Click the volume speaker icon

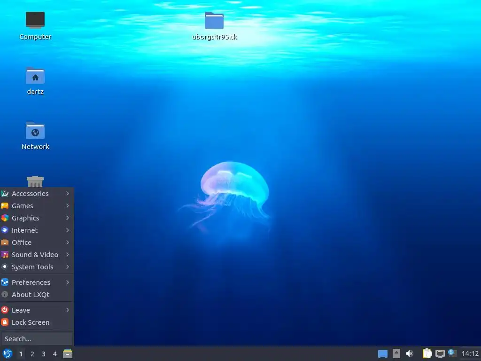click(x=410, y=353)
